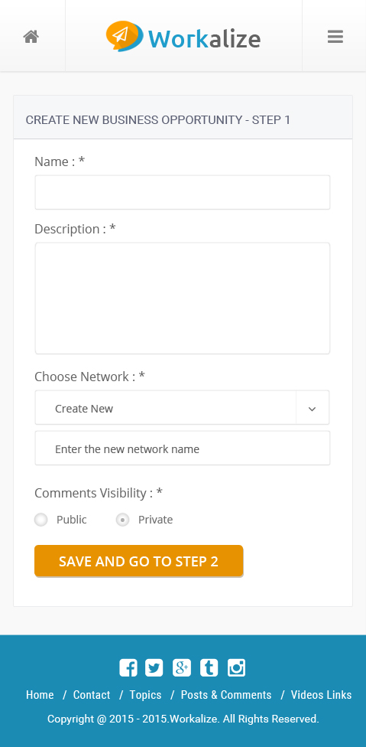Open Google Plus footer icon
The height and width of the screenshot is (747, 366).
point(182,667)
